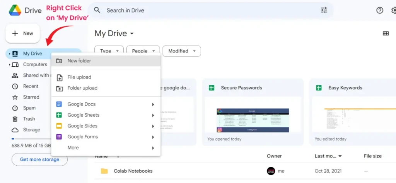Switch to grid layout view icon
Image resolution: width=396 pixels, height=183 pixels.
point(385,34)
